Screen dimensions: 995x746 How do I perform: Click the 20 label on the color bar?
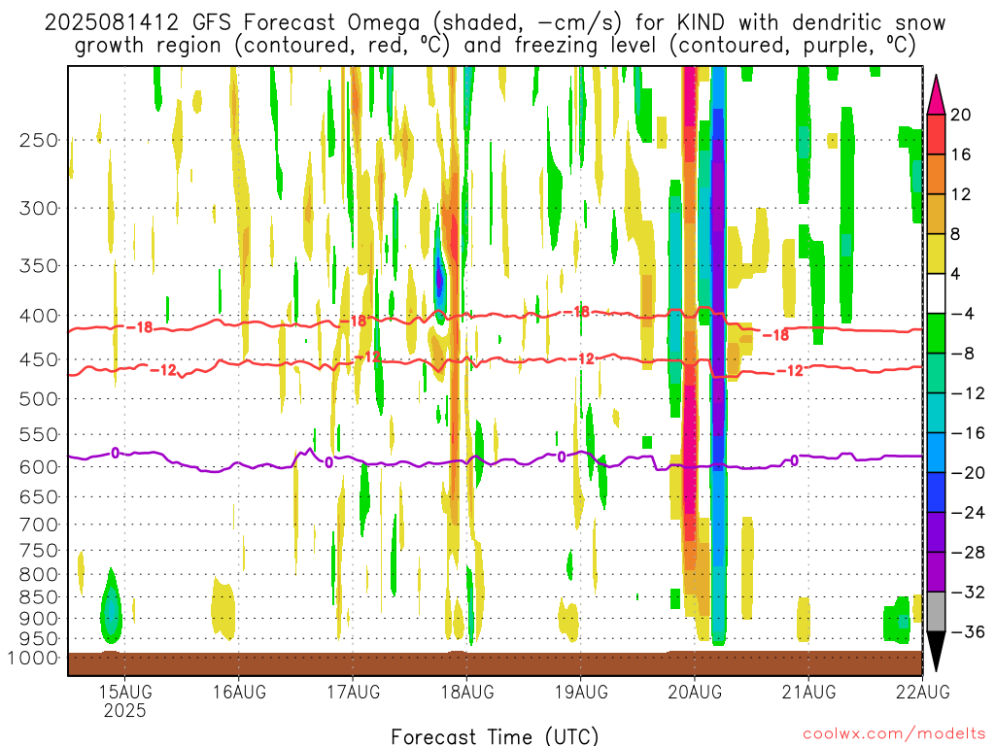coord(961,115)
